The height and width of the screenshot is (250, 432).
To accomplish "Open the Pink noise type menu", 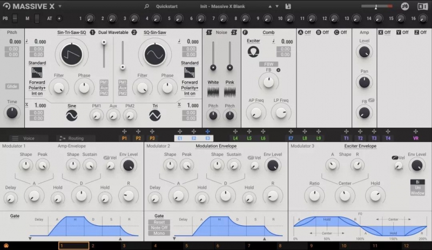I will [x=230, y=82].
